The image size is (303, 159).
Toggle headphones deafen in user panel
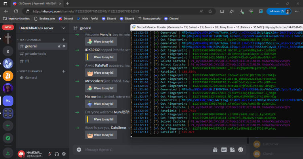click(57, 153)
